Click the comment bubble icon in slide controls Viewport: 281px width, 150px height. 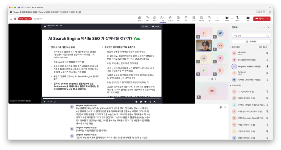click(141, 102)
